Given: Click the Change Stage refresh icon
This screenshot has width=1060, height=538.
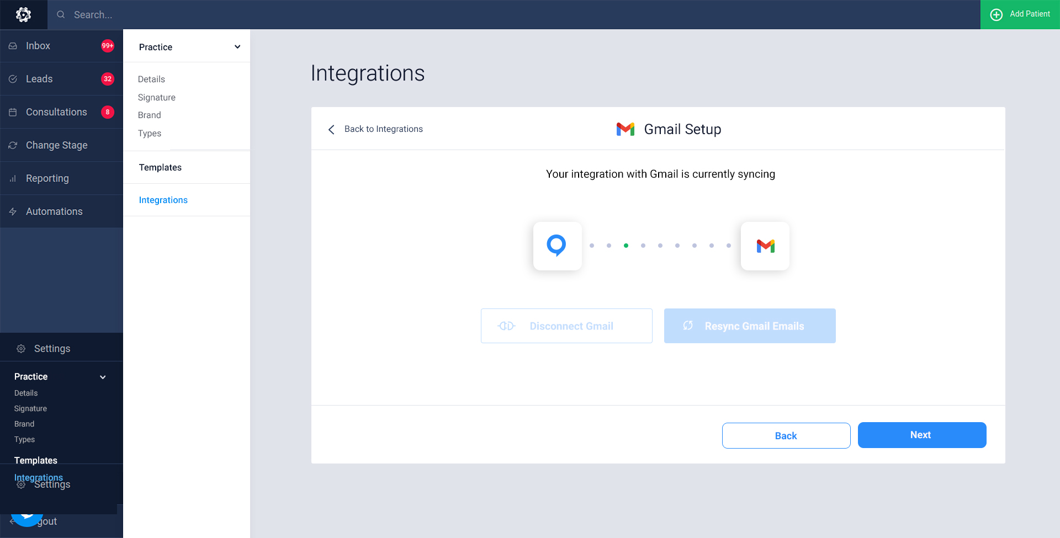Looking at the screenshot, I should [x=13, y=145].
